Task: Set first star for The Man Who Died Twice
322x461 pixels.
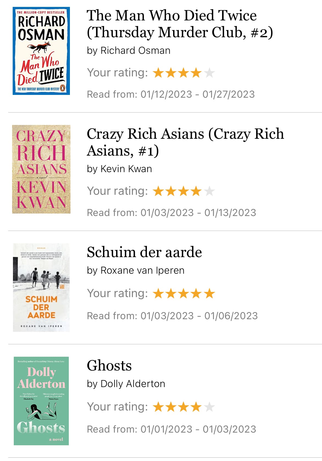Action: pos(158,73)
